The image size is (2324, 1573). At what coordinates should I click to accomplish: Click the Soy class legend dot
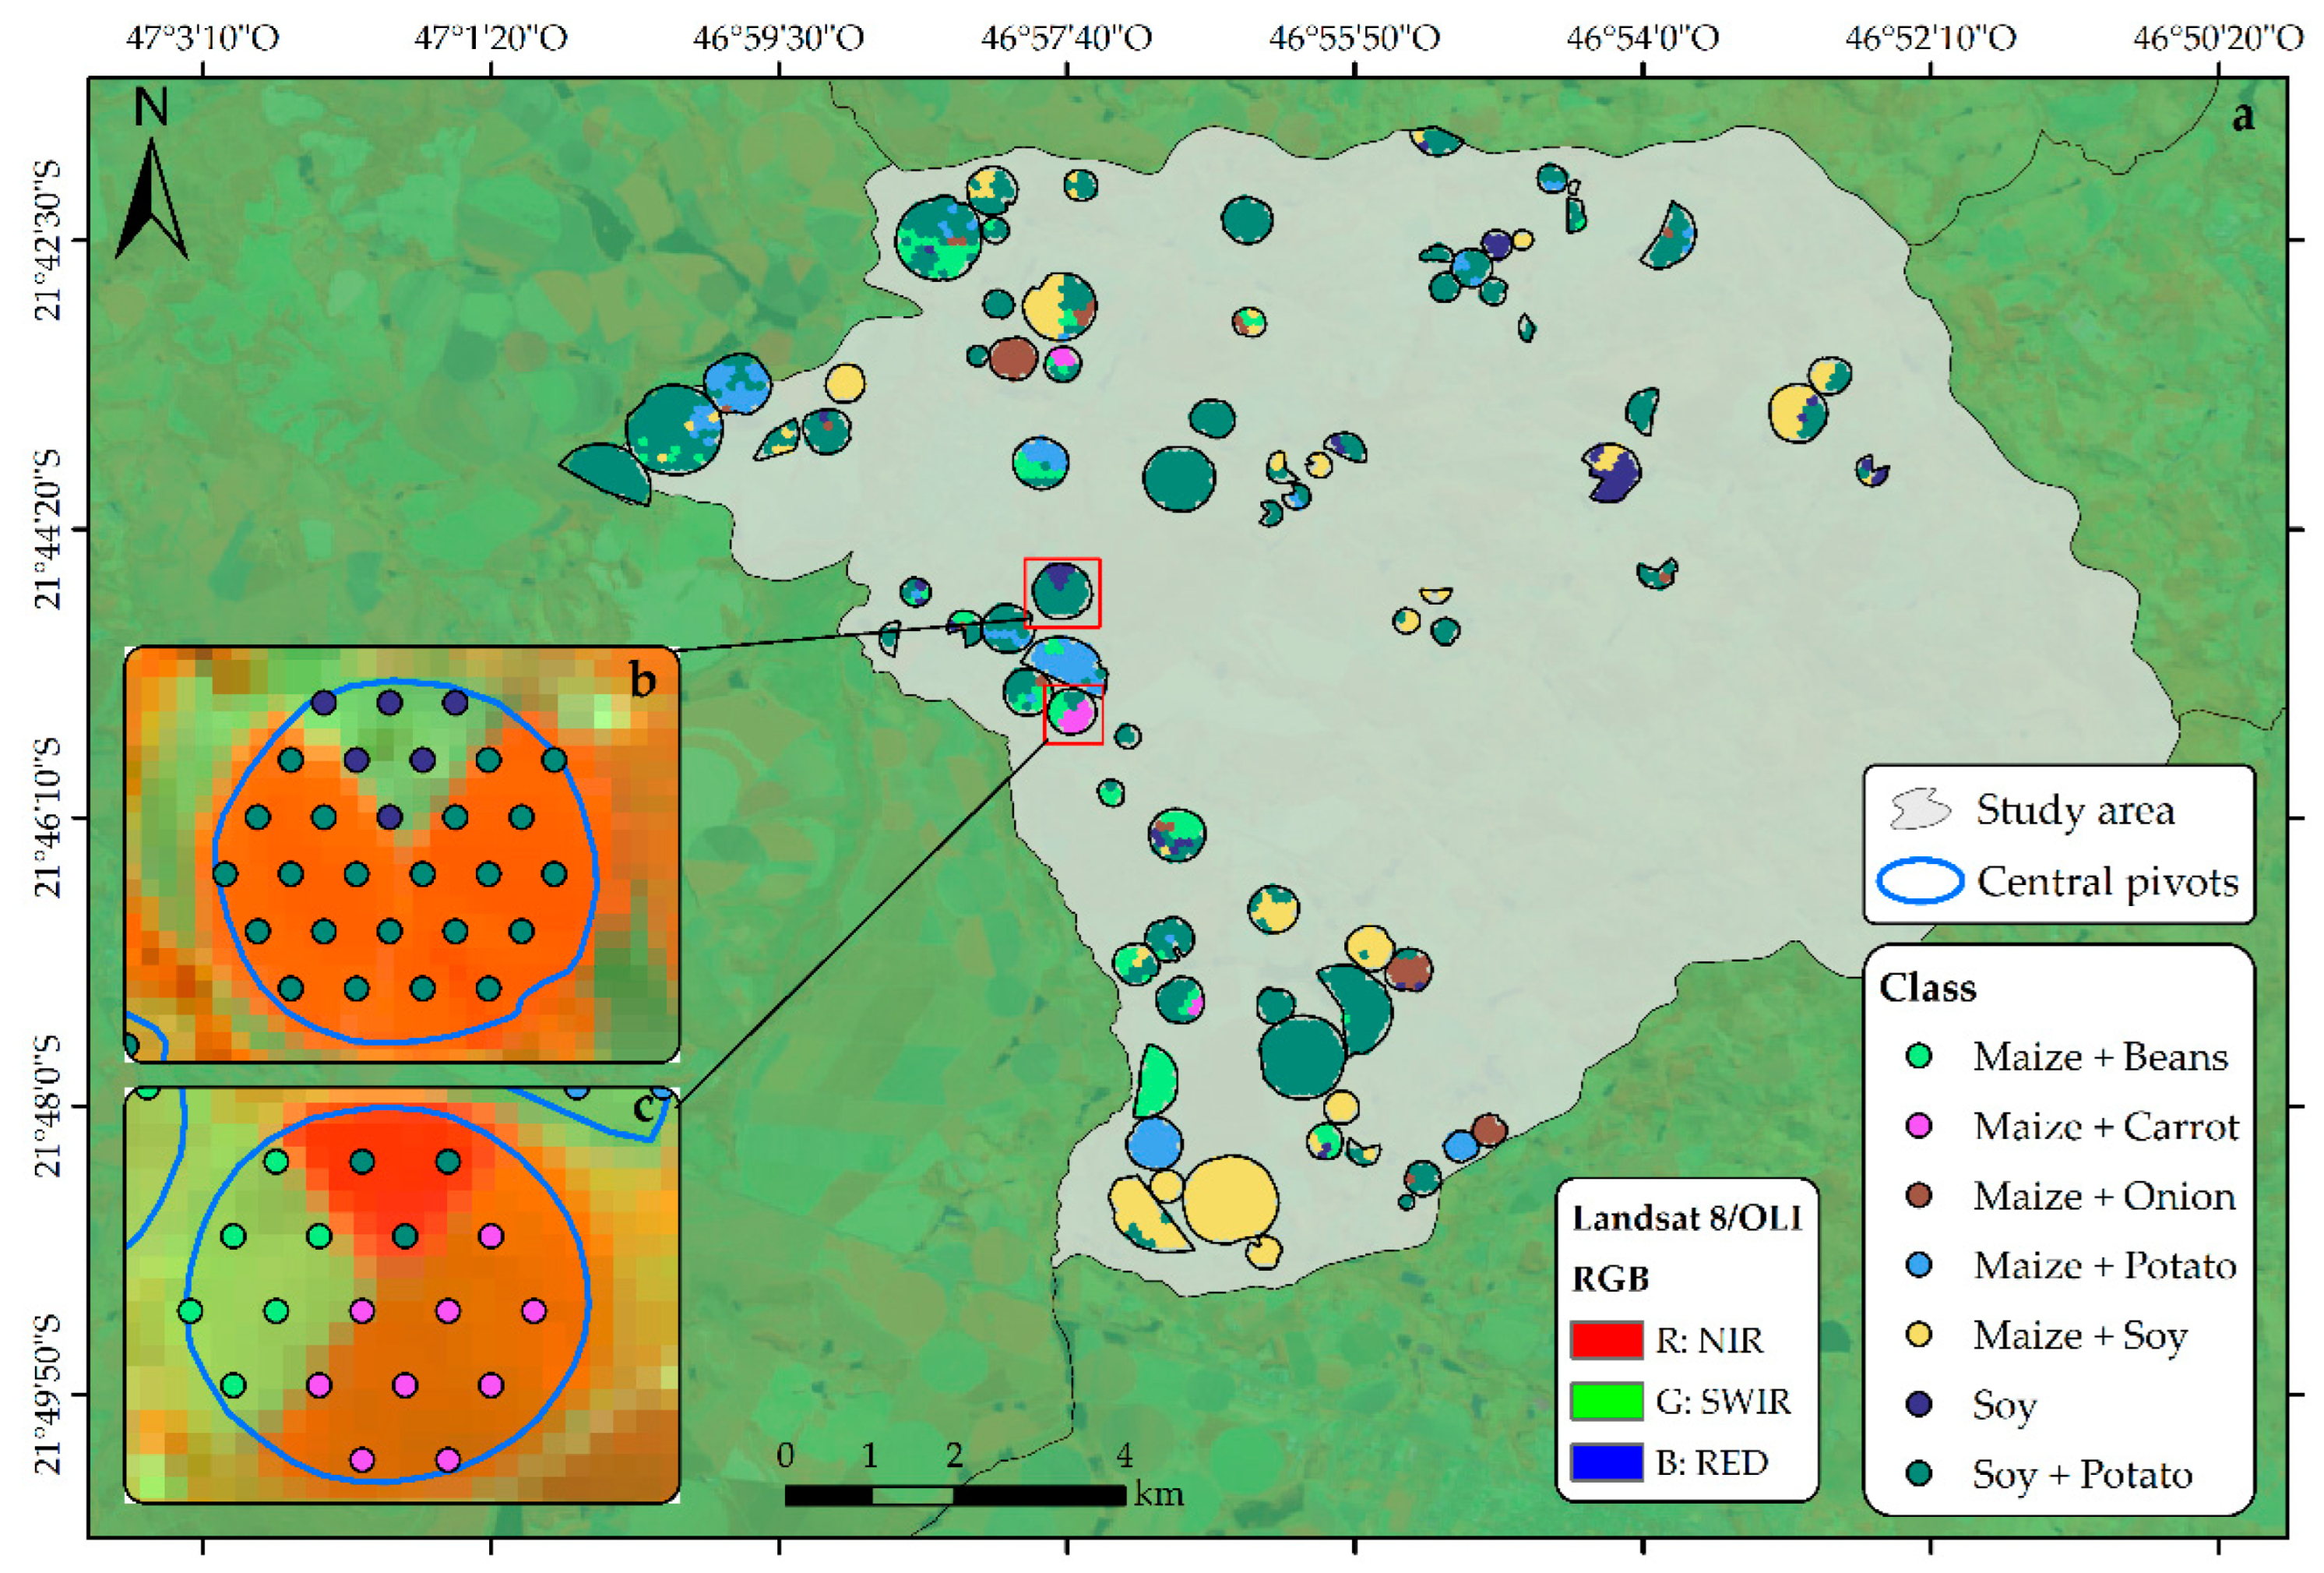[x=1918, y=1404]
